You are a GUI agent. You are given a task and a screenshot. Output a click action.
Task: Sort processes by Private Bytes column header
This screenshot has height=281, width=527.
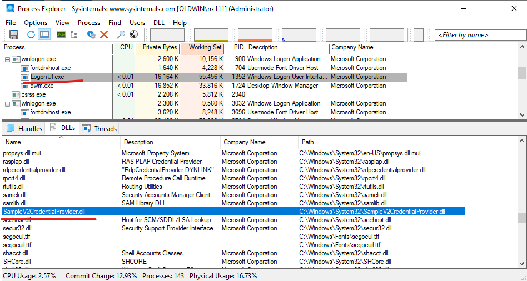click(x=160, y=47)
